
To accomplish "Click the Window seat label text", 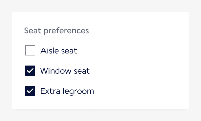I will (65, 71).
